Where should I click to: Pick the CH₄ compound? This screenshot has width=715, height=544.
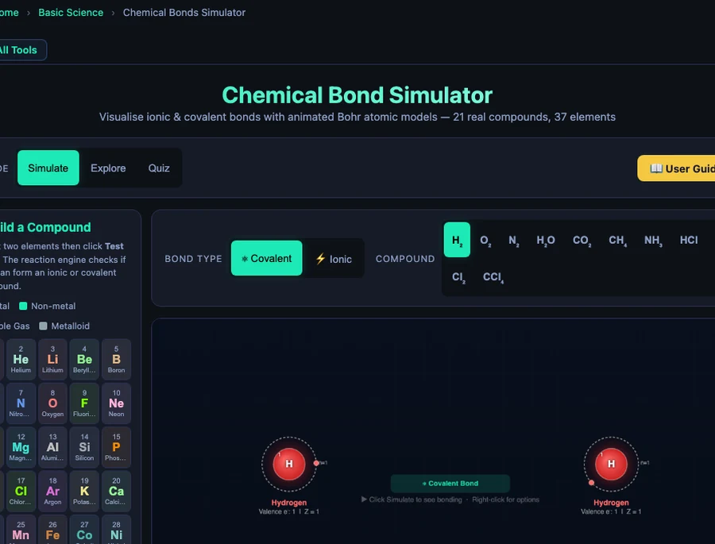point(618,240)
